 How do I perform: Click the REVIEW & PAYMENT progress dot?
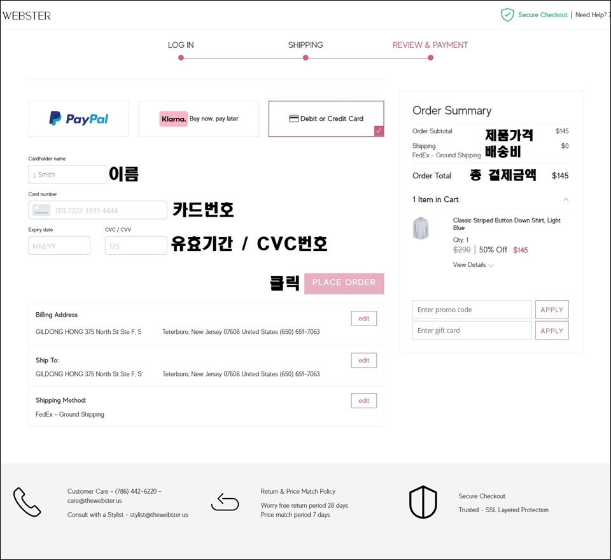[x=430, y=58]
